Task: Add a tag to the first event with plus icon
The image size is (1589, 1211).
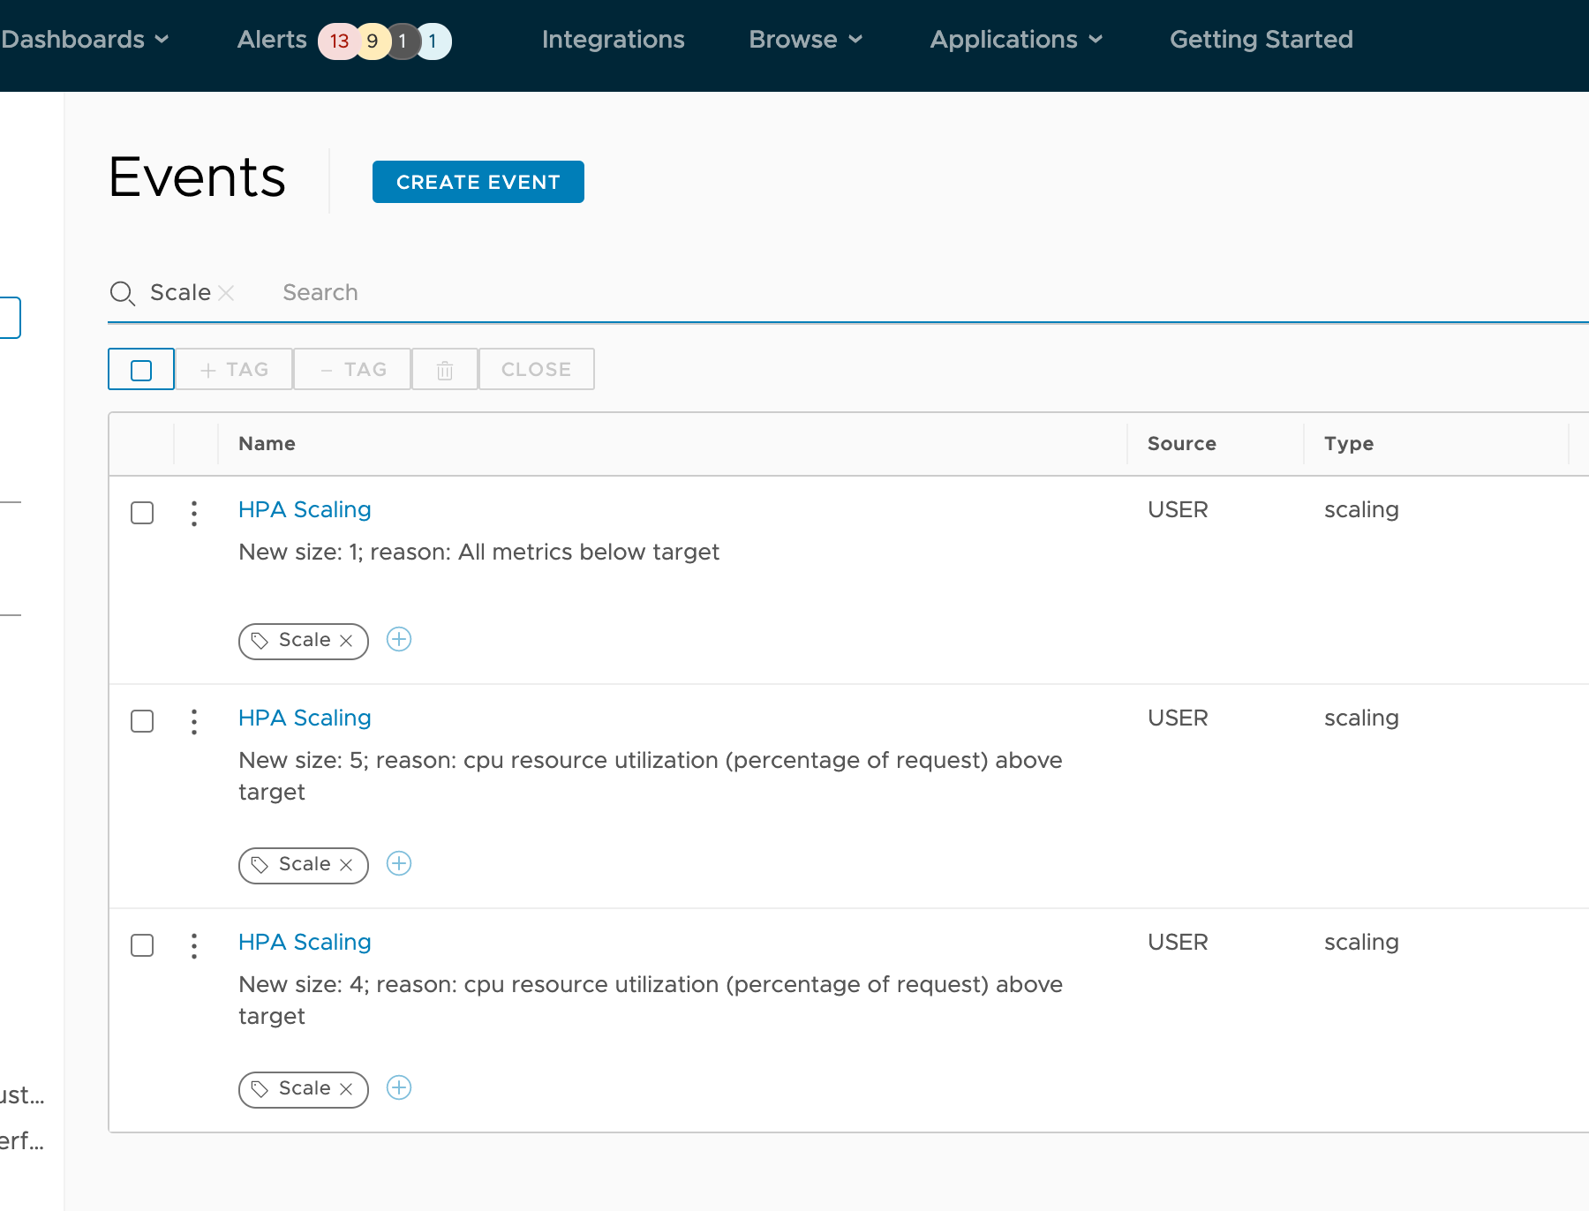Action: [x=399, y=639]
